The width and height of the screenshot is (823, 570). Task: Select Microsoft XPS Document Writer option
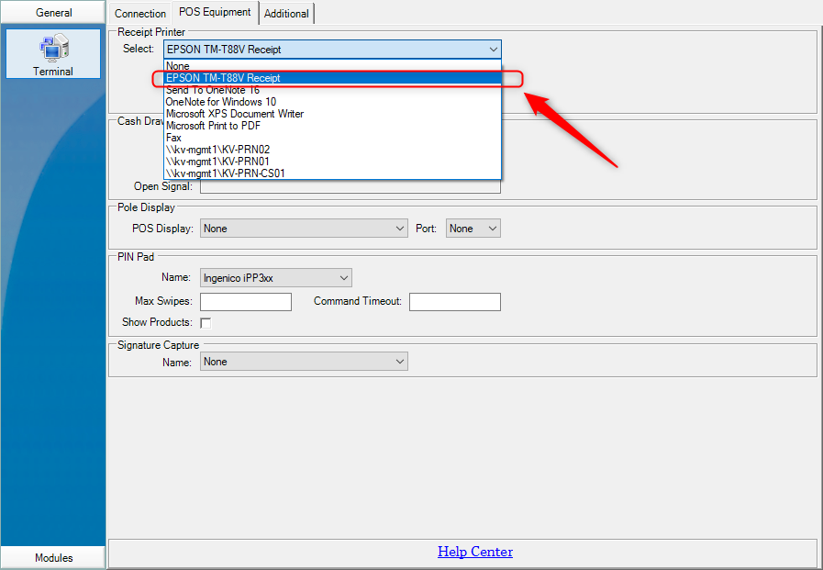[x=332, y=114]
